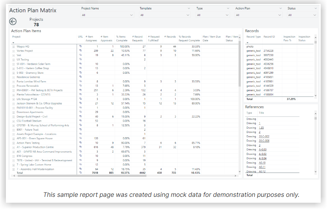Click down arrow of References scrollbar
327x209 pixels.
[x=316, y=172]
